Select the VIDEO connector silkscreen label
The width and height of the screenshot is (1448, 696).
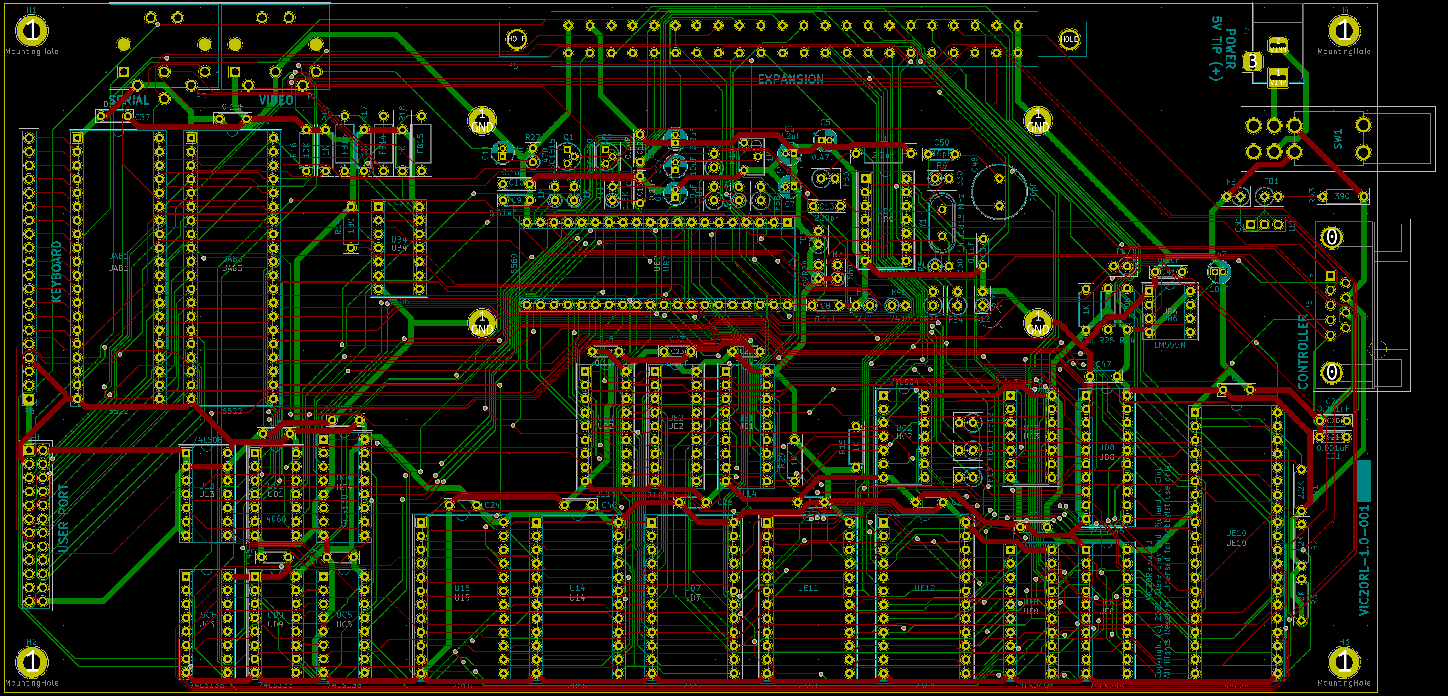click(275, 101)
